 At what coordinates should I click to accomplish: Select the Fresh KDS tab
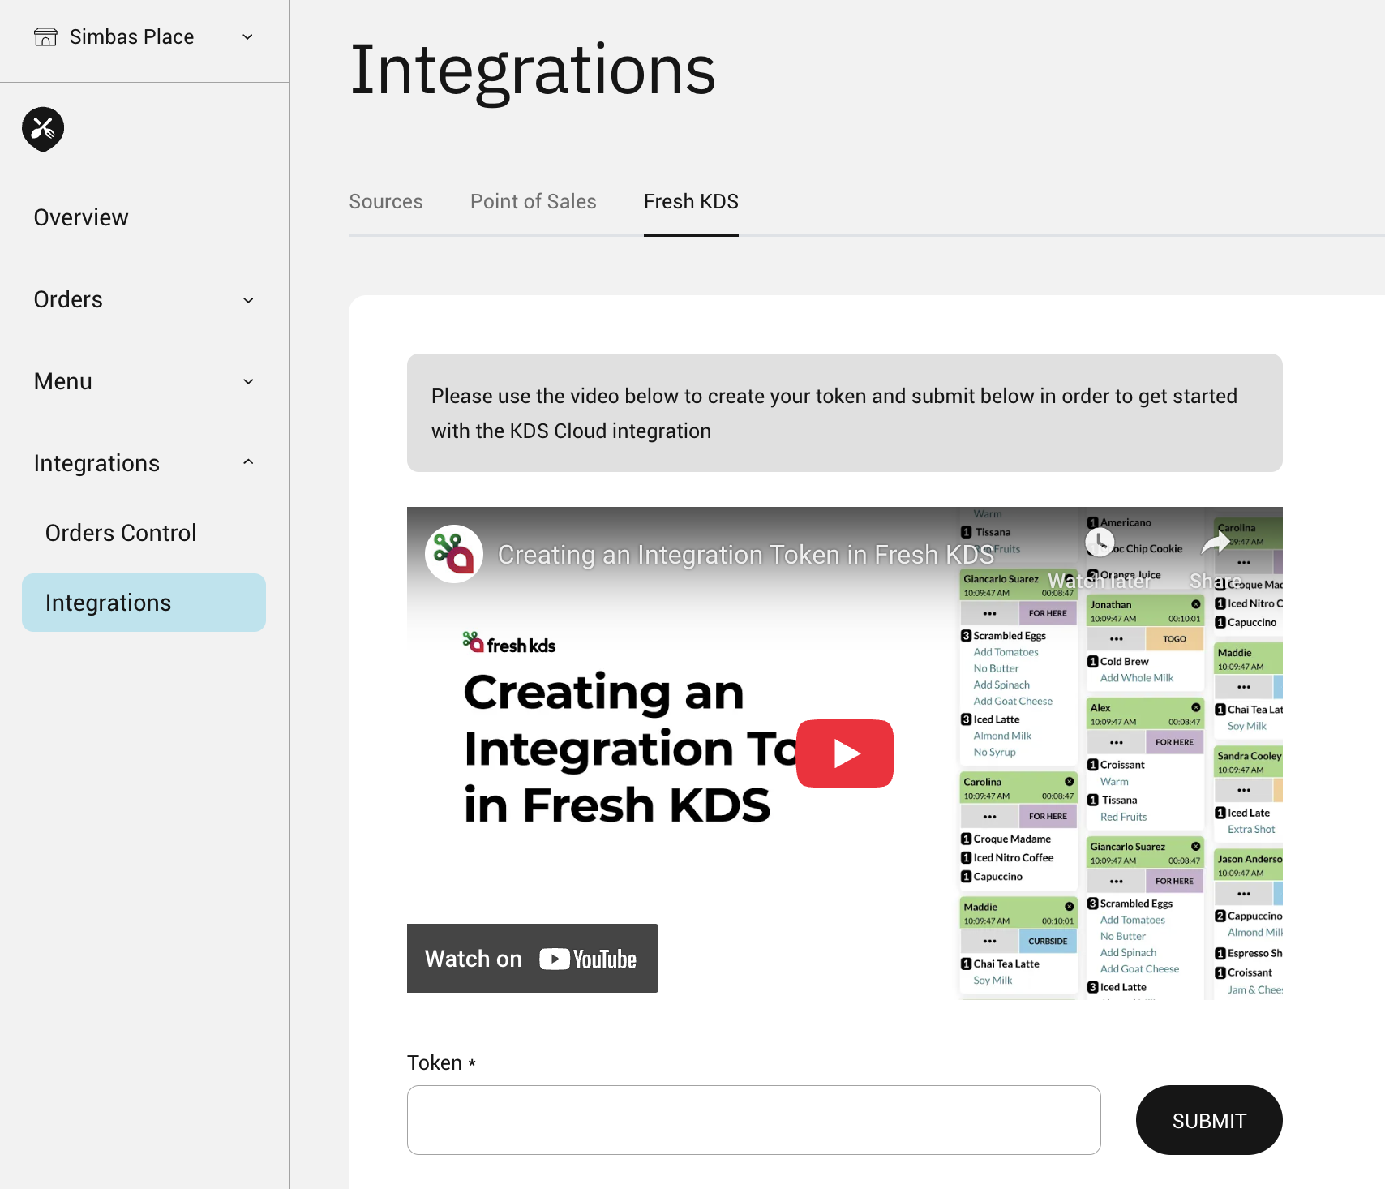pos(691,202)
